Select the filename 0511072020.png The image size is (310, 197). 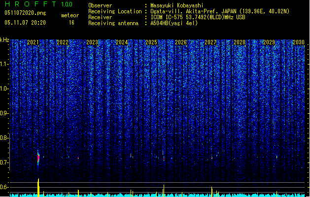[25, 13]
